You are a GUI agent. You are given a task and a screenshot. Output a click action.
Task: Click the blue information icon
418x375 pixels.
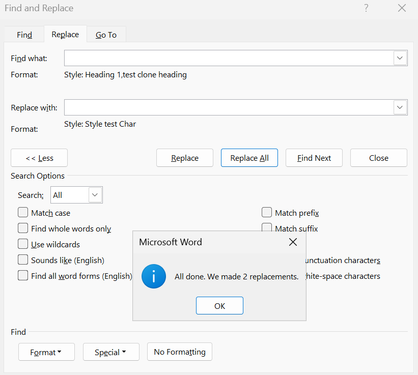click(154, 276)
